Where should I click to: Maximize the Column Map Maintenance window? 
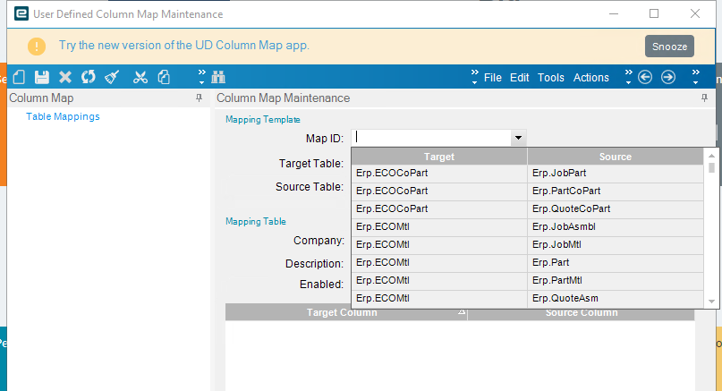click(654, 13)
